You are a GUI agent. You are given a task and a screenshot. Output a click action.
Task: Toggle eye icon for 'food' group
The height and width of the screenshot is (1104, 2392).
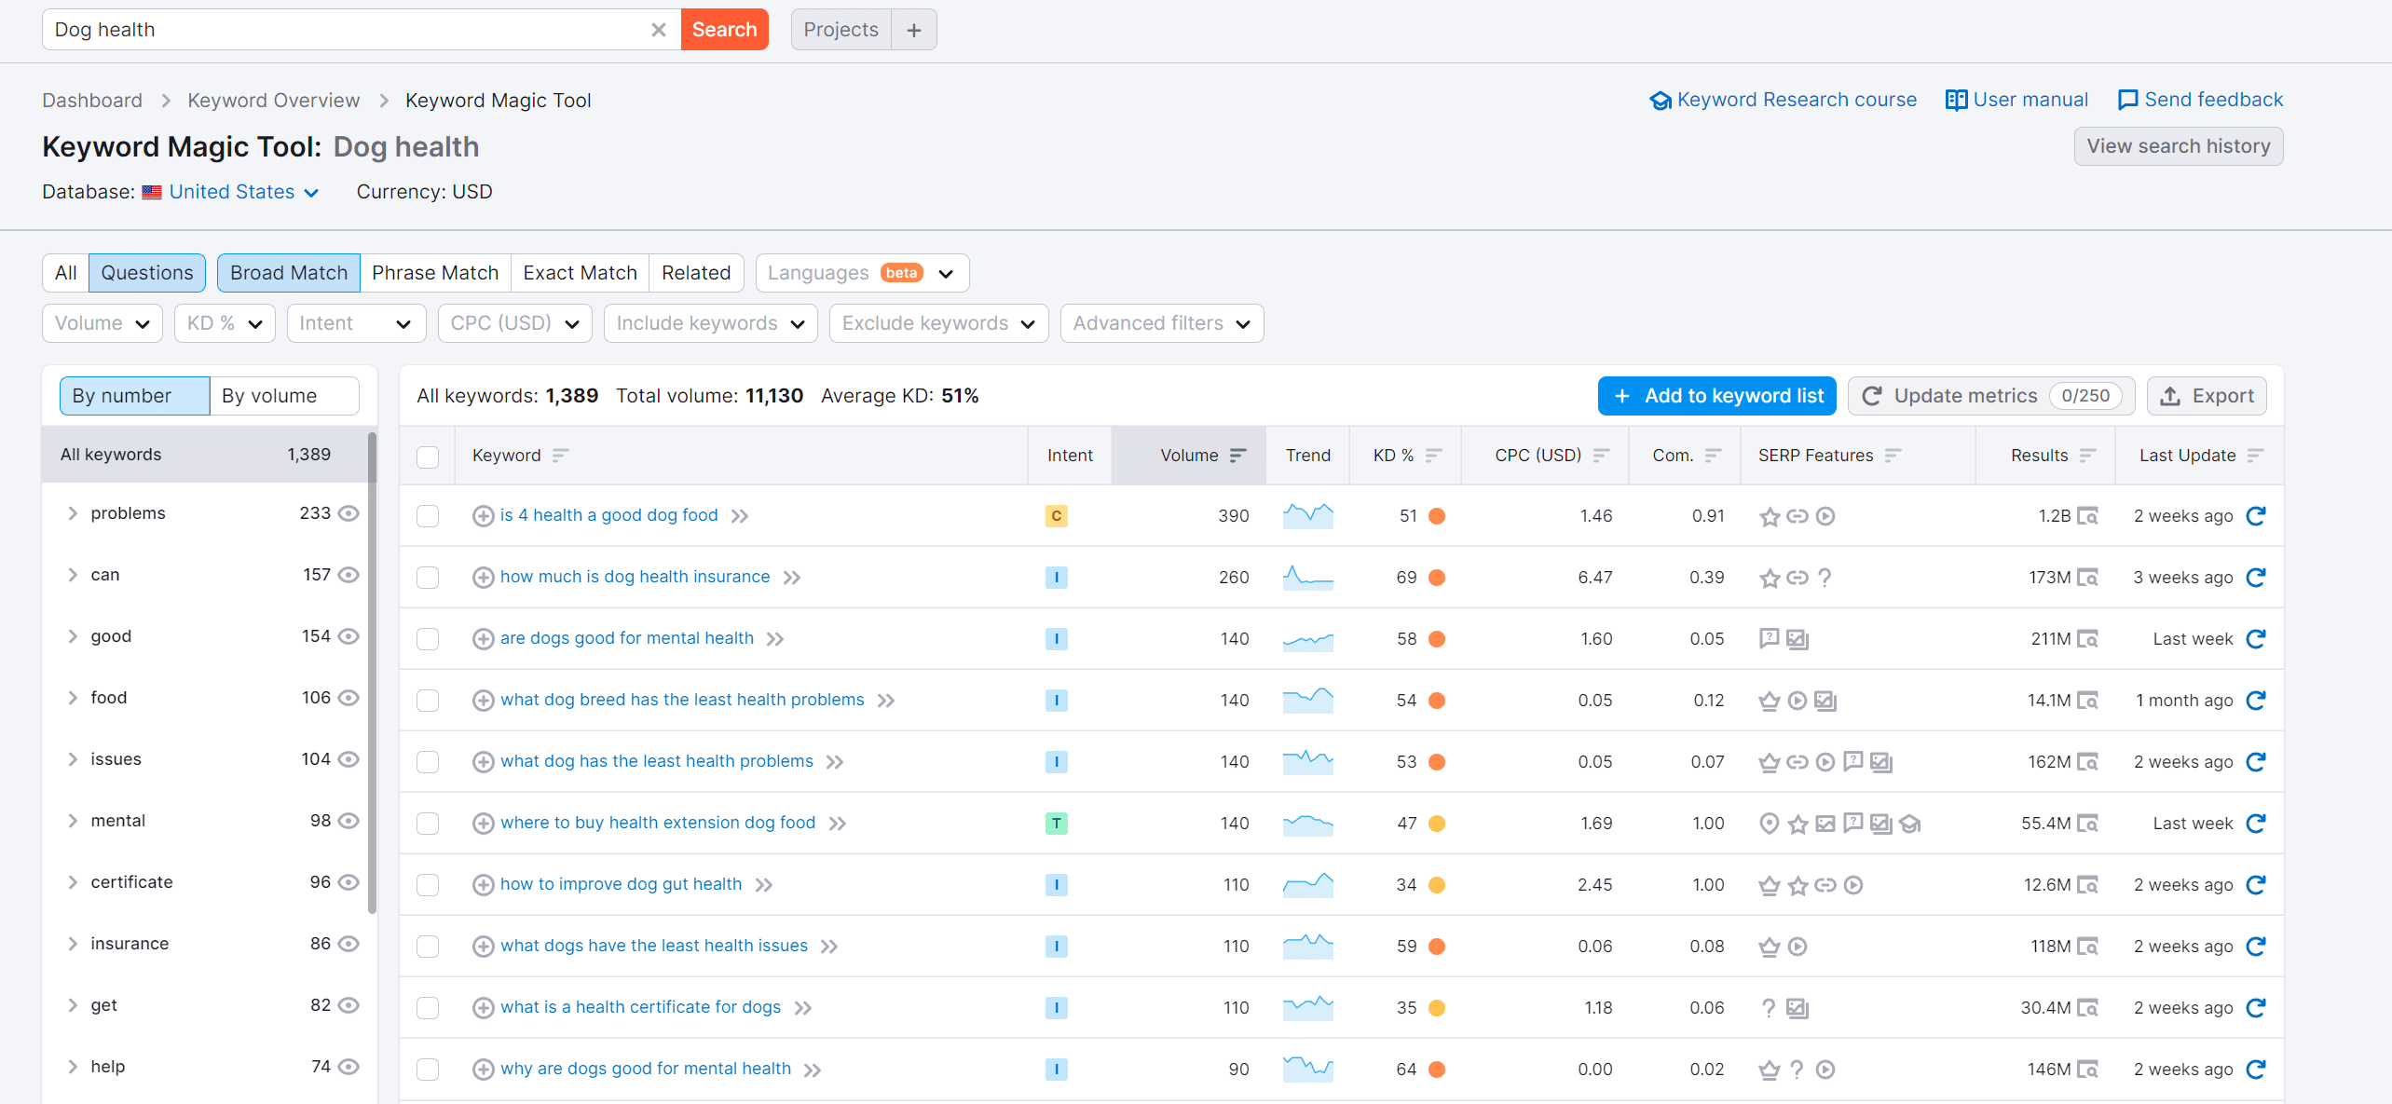click(349, 698)
